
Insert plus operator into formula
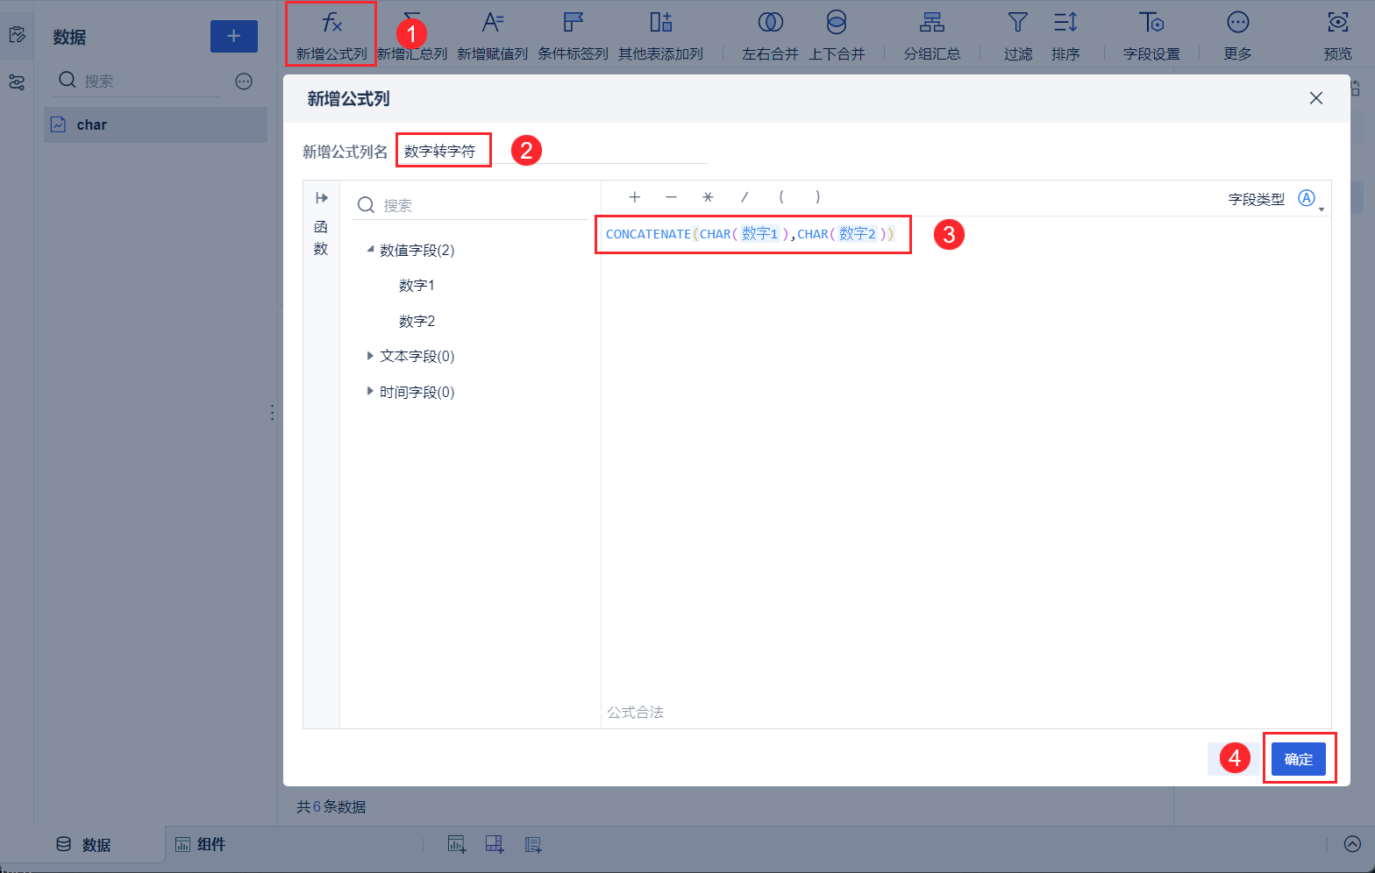pos(635,197)
